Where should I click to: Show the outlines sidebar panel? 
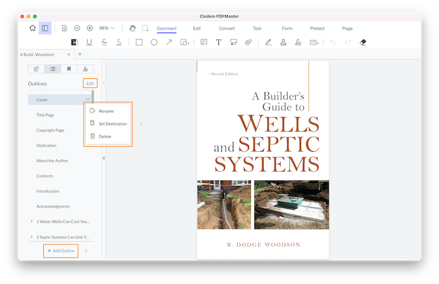point(52,69)
